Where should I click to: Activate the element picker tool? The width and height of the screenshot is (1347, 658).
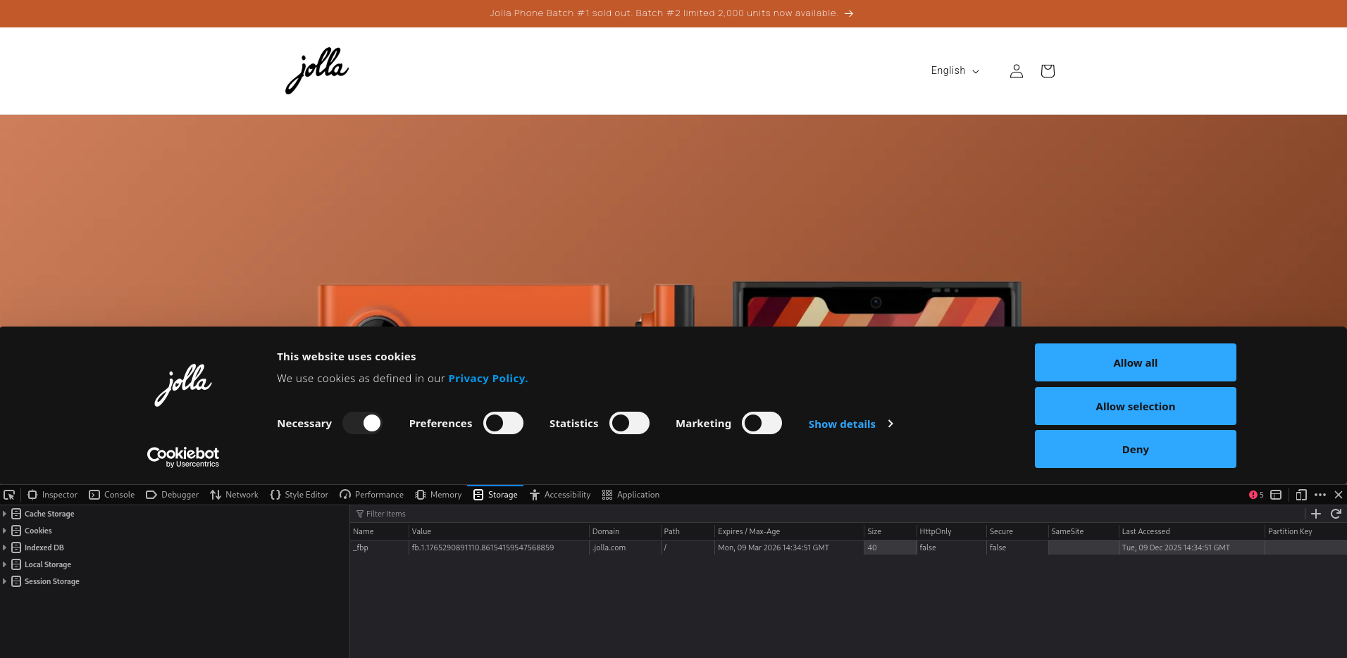[x=9, y=495]
